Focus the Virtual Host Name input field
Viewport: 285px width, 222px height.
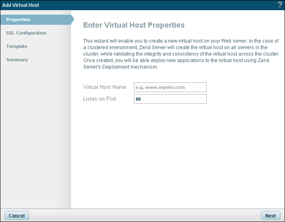coord(170,87)
